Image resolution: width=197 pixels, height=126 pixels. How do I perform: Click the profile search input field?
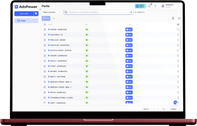coord(99,12)
